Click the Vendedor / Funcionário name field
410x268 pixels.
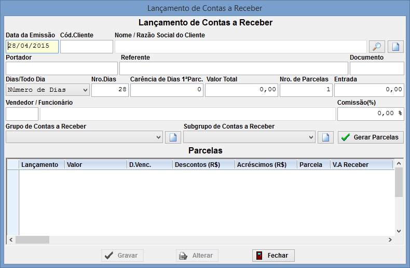coord(188,114)
